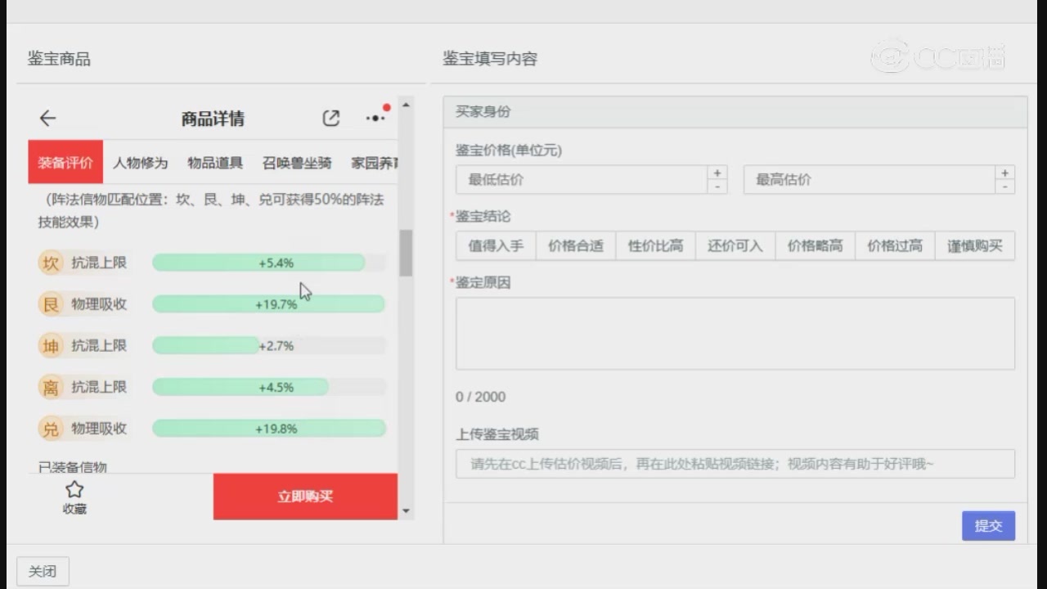
Task: Click the product panel scrollbar thumb
Action: click(x=406, y=253)
